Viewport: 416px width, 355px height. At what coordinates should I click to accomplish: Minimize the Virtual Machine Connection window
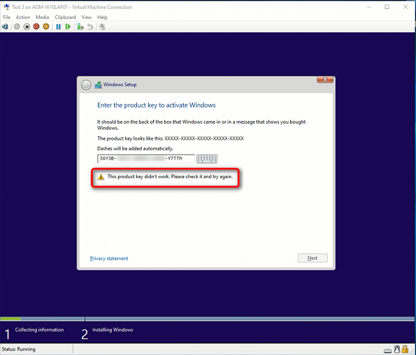[x=369, y=7]
